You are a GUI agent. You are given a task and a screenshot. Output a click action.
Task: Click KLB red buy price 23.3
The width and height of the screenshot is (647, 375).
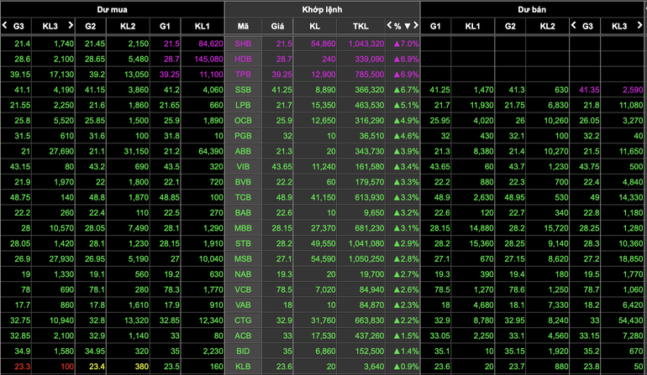(x=23, y=367)
